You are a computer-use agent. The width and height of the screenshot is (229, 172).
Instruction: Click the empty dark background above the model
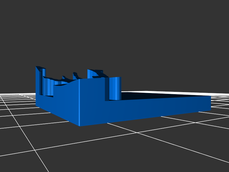coord(114,34)
